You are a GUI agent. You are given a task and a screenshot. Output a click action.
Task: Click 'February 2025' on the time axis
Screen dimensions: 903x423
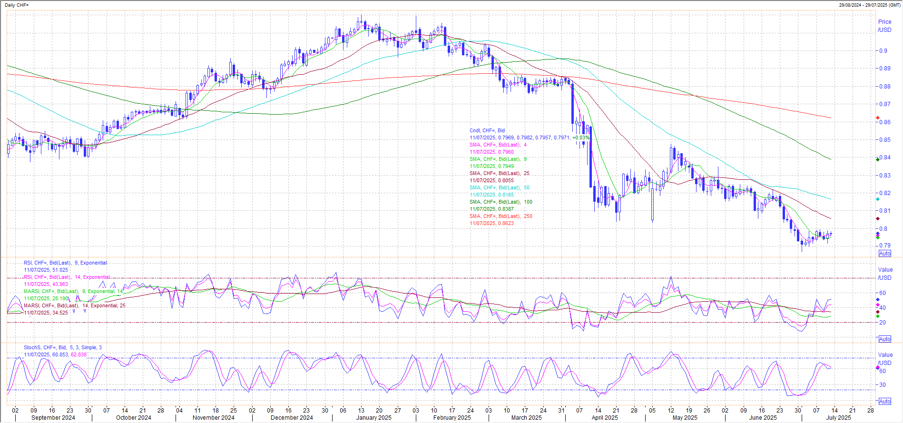[452, 418]
